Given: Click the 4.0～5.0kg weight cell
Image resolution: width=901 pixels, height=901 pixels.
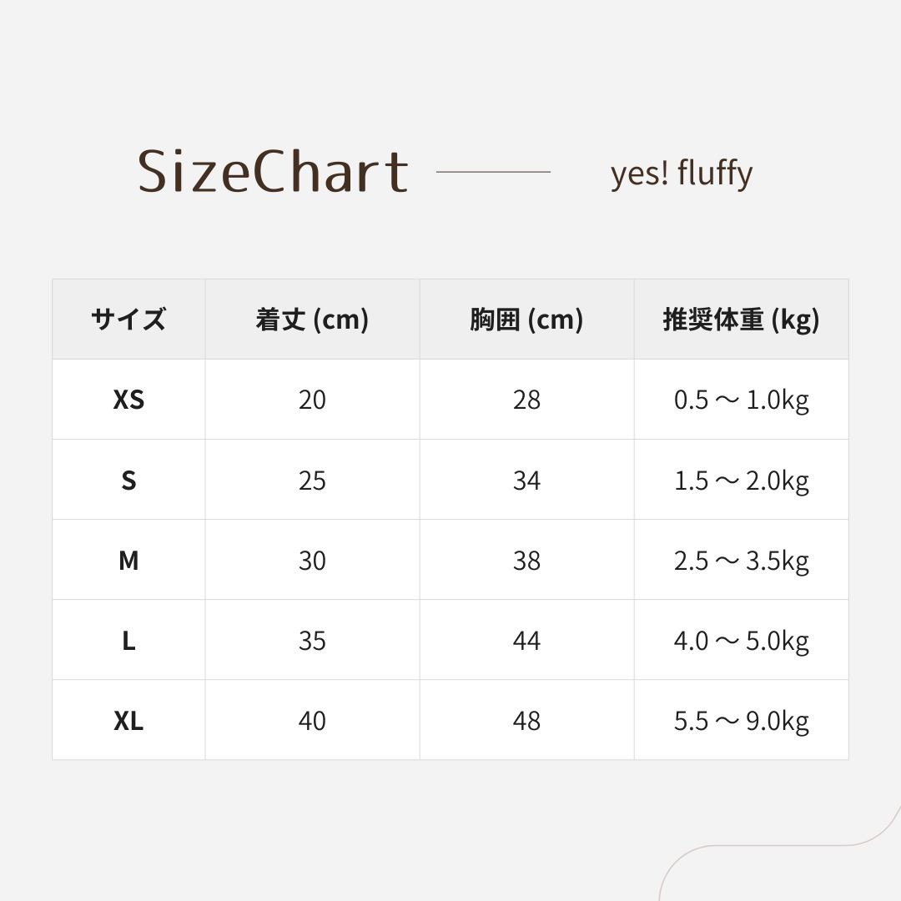Looking at the screenshot, I should tap(741, 641).
